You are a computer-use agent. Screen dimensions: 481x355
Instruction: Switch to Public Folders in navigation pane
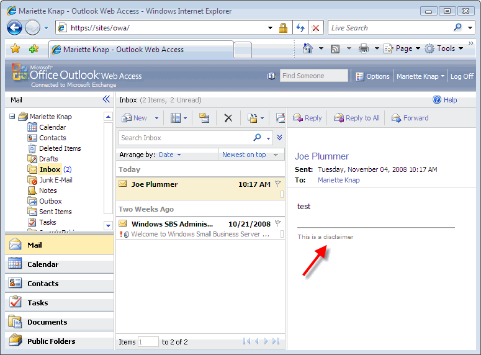pyautogui.click(x=59, y=341)
